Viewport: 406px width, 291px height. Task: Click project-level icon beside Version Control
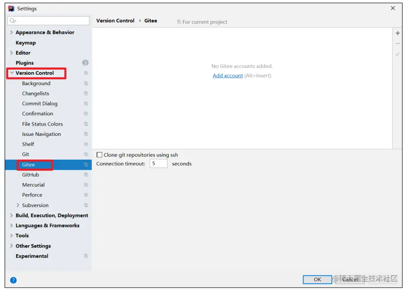click(x=86, y=73)
